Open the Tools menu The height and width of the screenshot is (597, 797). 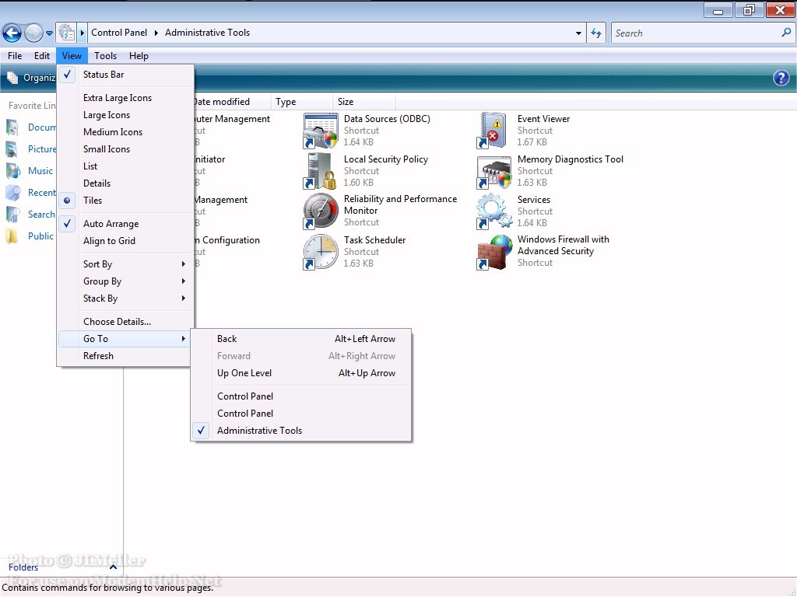coord(105,56)
